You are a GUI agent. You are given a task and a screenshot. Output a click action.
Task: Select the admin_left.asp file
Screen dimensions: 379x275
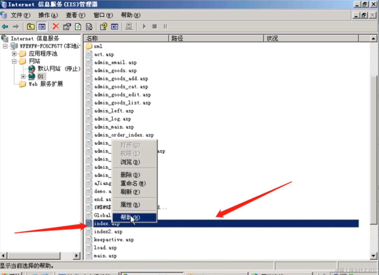(114, 111)
